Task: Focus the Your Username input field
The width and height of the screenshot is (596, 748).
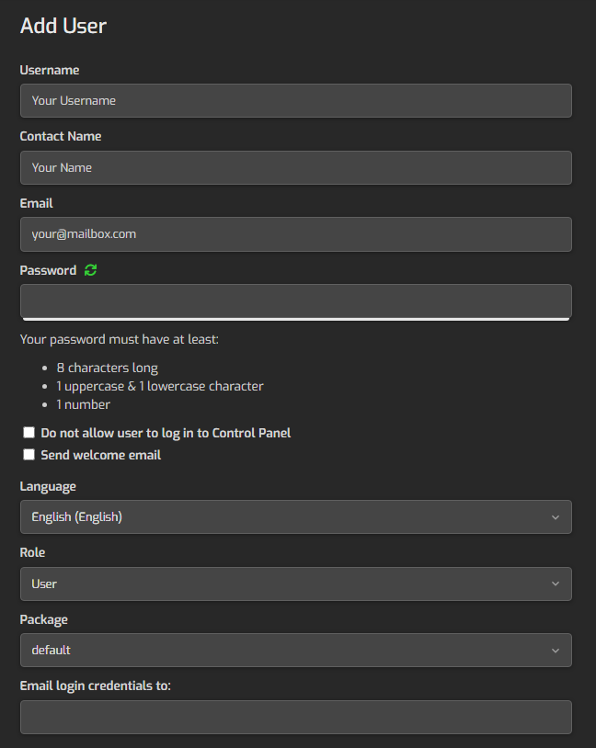Action: pos(295,101)
